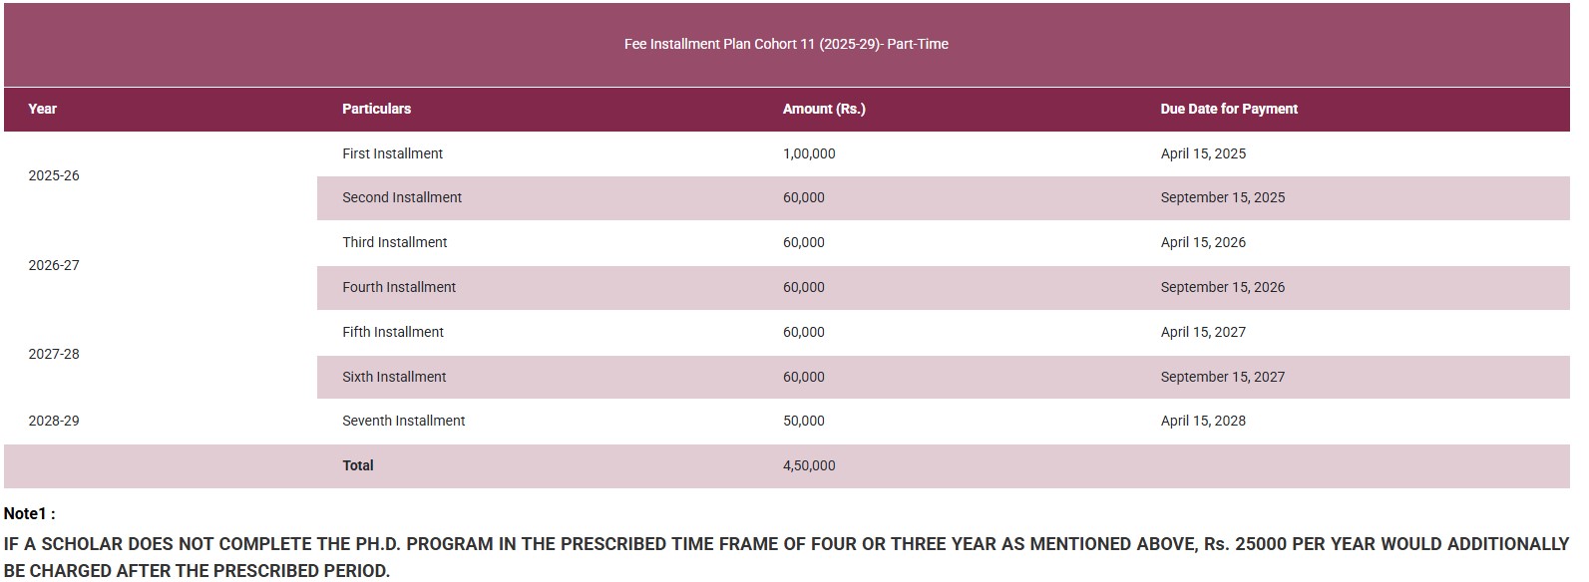Select the 2027-28 year cell
1589x582 pixels.
pos(54,354)
